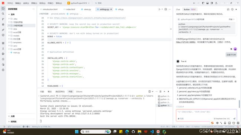Select the last python terminal in the list
Viewport: 241px width, 135px height.
pos(164,105)
